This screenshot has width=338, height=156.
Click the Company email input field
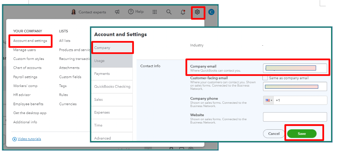tap(295, 68)
